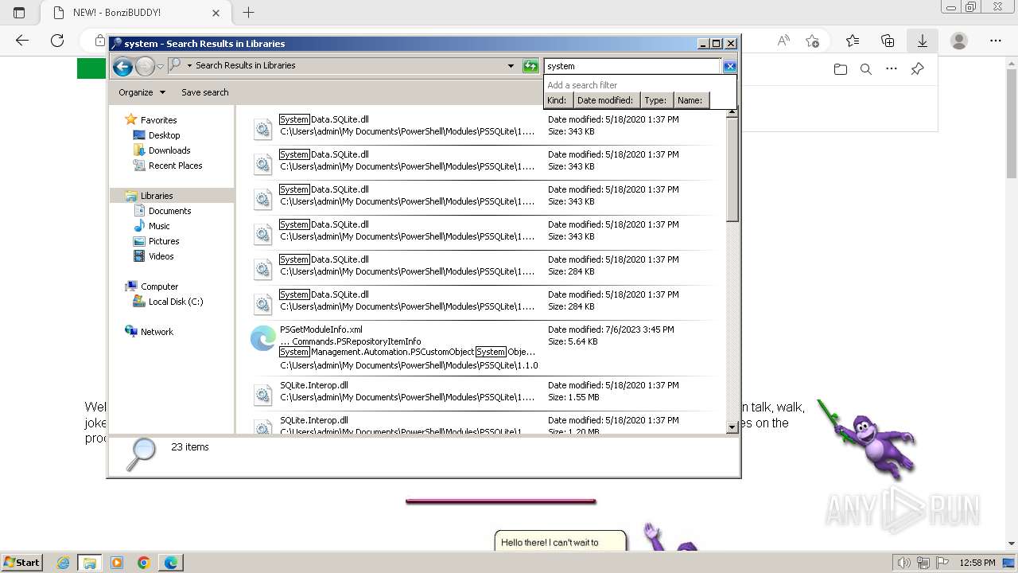Add the Date modified: search filter
Viewport: 1018px width, 573px height.
[605, 100]
